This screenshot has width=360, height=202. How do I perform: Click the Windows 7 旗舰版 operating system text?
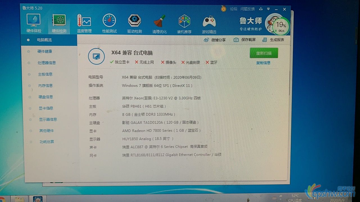[157, 85]
